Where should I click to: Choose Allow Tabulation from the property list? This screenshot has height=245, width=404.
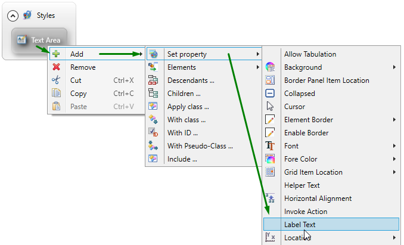310,54
